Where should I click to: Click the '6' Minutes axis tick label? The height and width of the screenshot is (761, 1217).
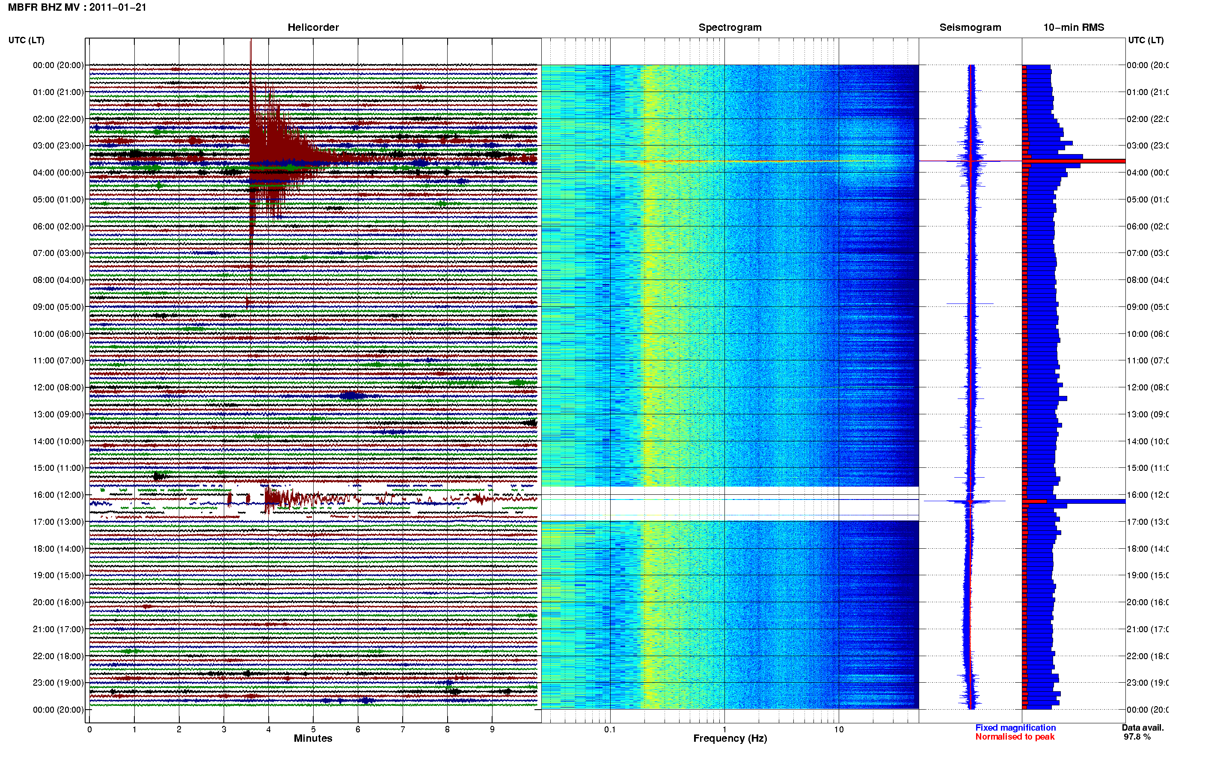tap(358, 729)
